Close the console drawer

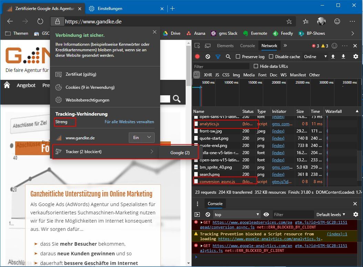(x=355, y=204)
